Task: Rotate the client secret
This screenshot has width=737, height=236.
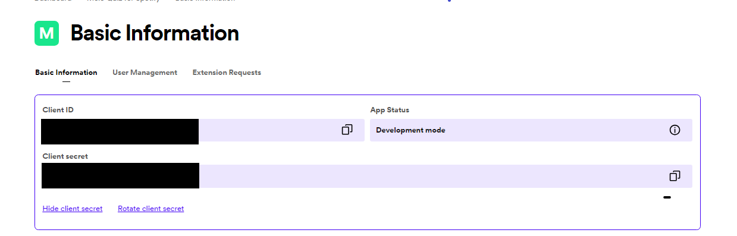Action: pyautogui.click(x=150, y=209)
